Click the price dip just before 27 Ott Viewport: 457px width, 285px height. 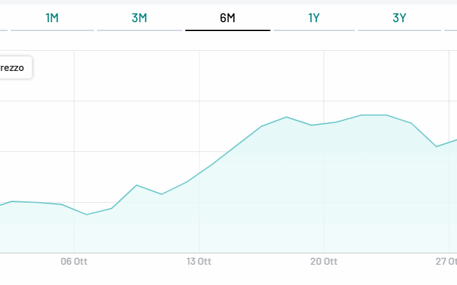(x=436, y=146)
